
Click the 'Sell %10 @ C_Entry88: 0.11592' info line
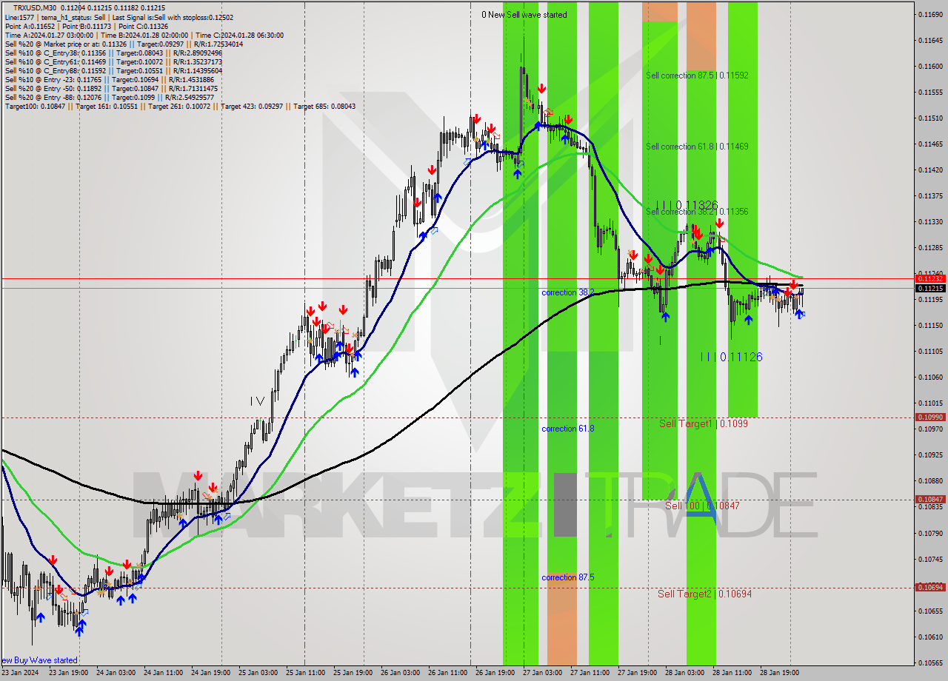[113, 71]
